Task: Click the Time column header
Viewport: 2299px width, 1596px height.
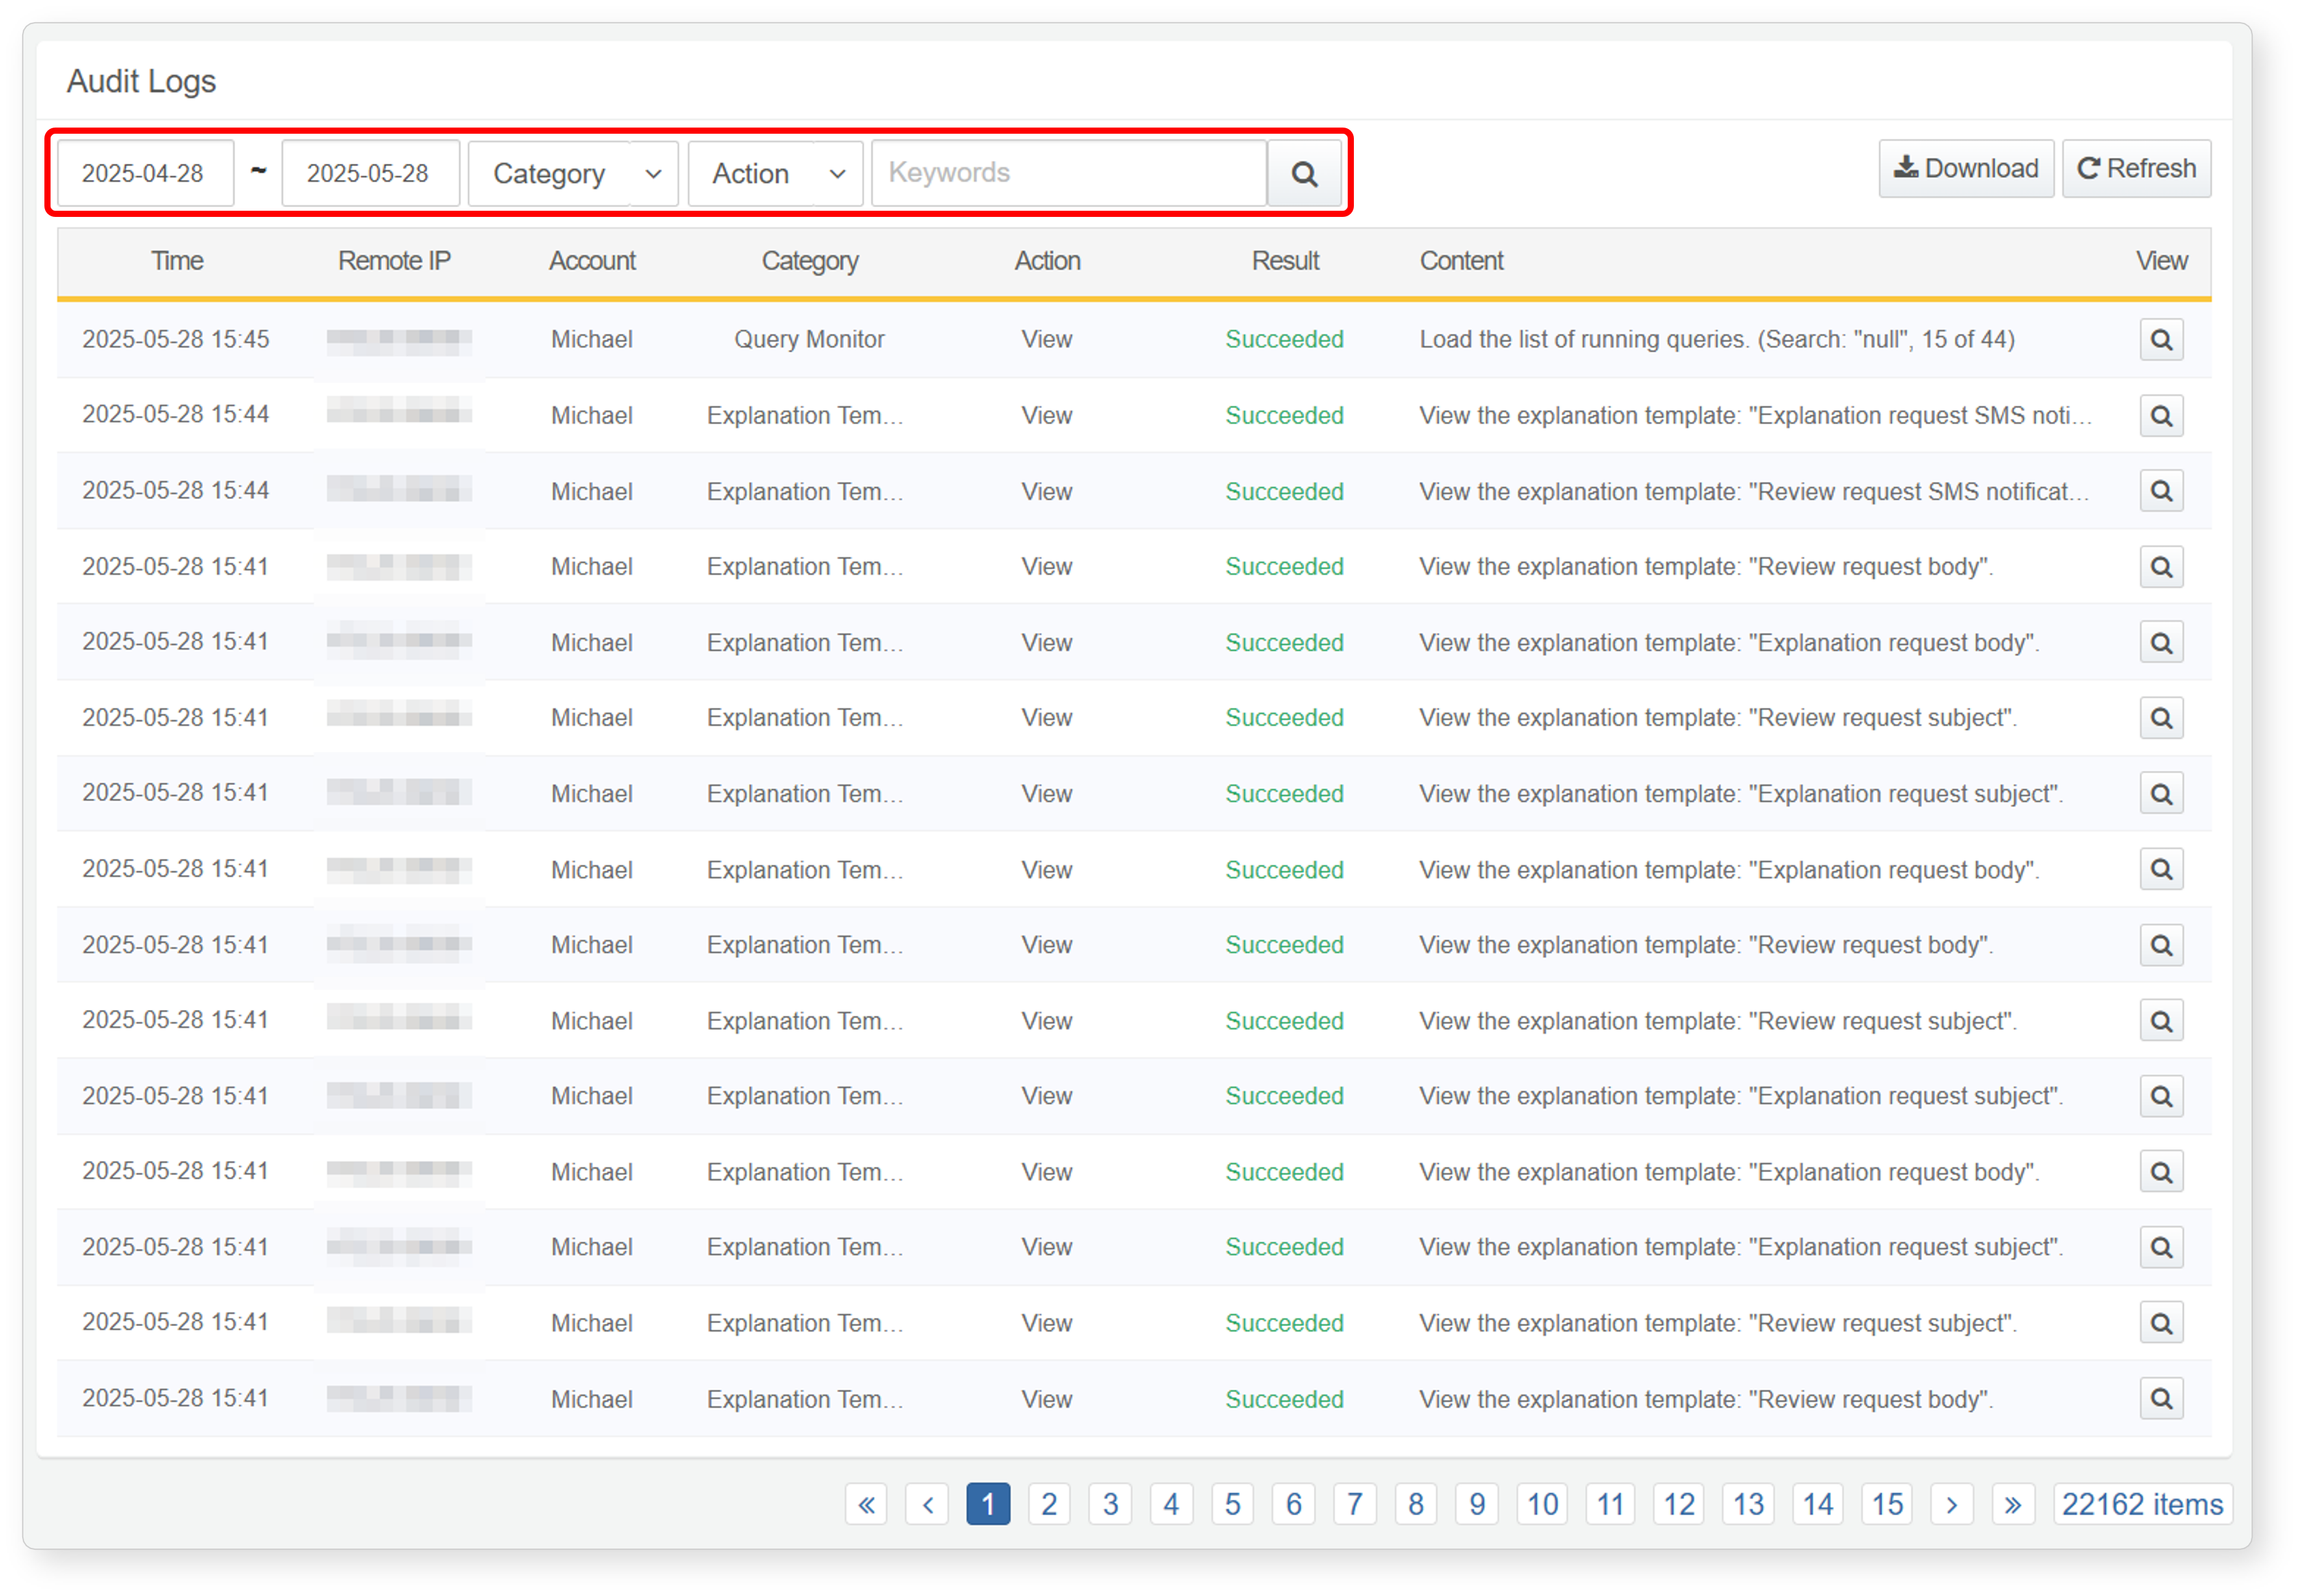Action: 177,261
